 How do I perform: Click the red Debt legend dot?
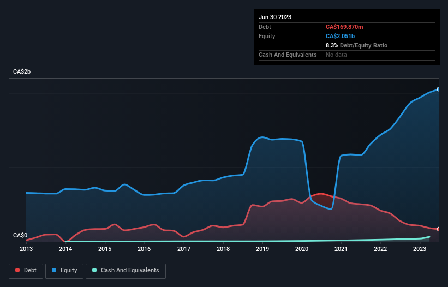[17, 270]
